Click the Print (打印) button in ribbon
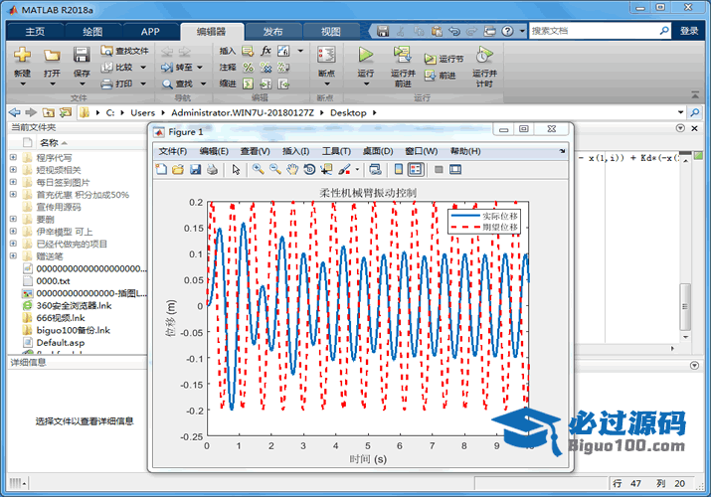This screenshot has width=711, height=497. [x=117, y=83]
